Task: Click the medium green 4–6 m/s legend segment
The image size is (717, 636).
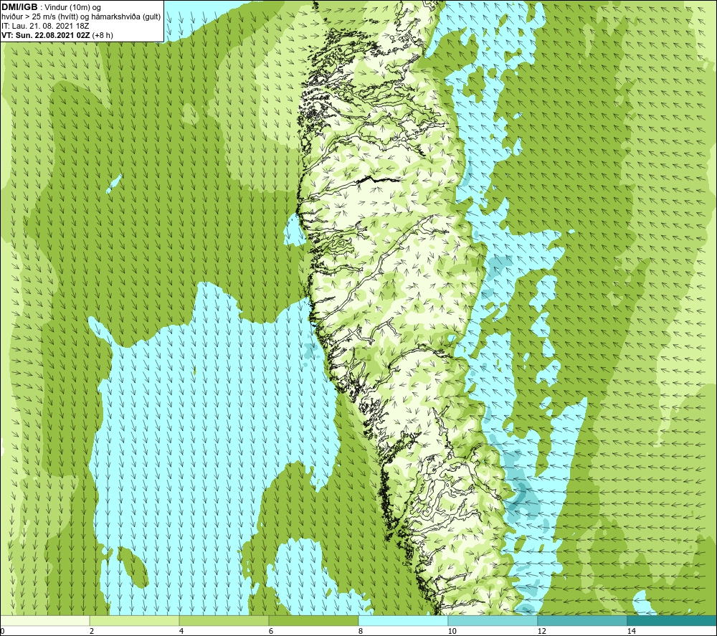Action: (224, 620)
